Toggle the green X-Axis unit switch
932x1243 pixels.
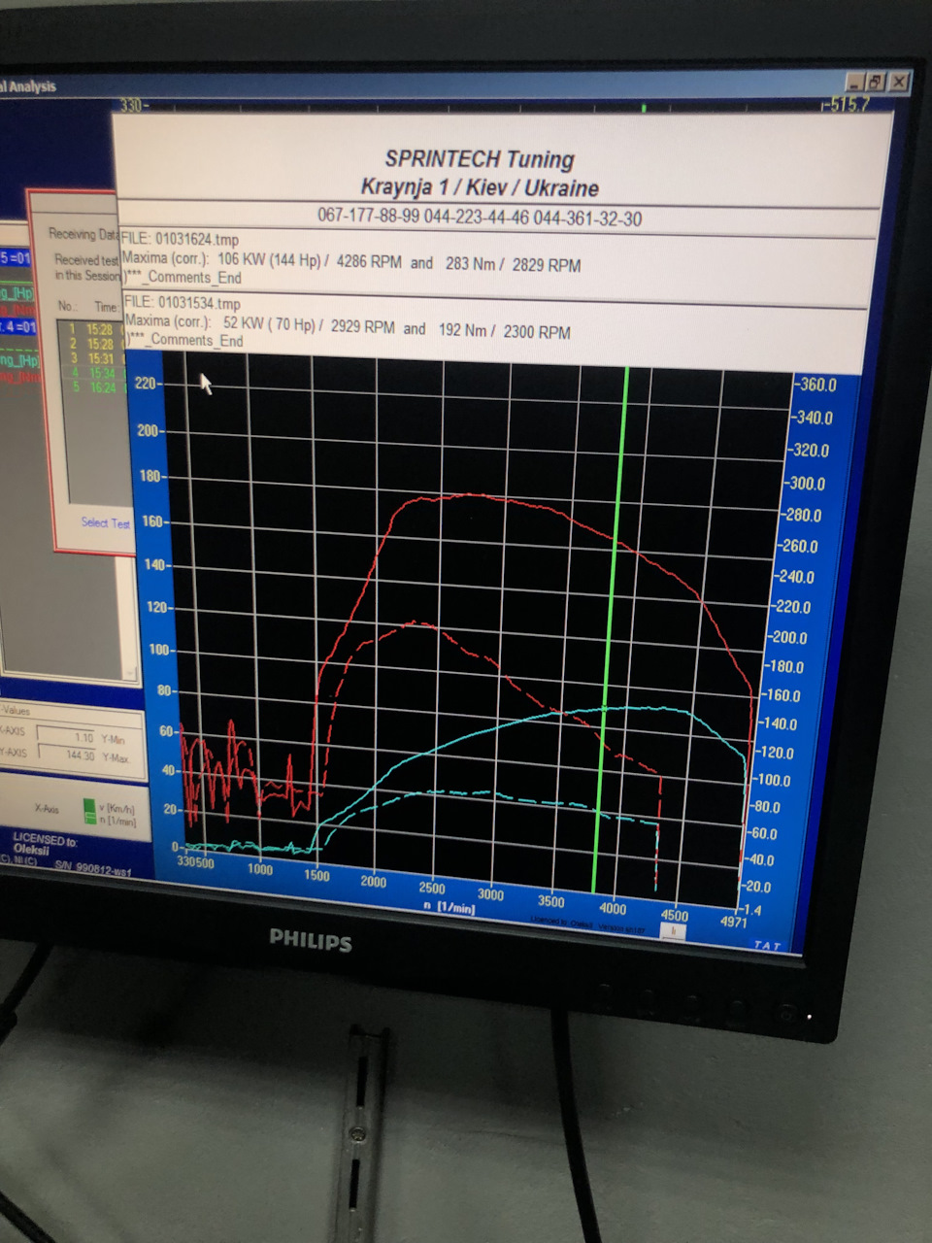(89, 811)
